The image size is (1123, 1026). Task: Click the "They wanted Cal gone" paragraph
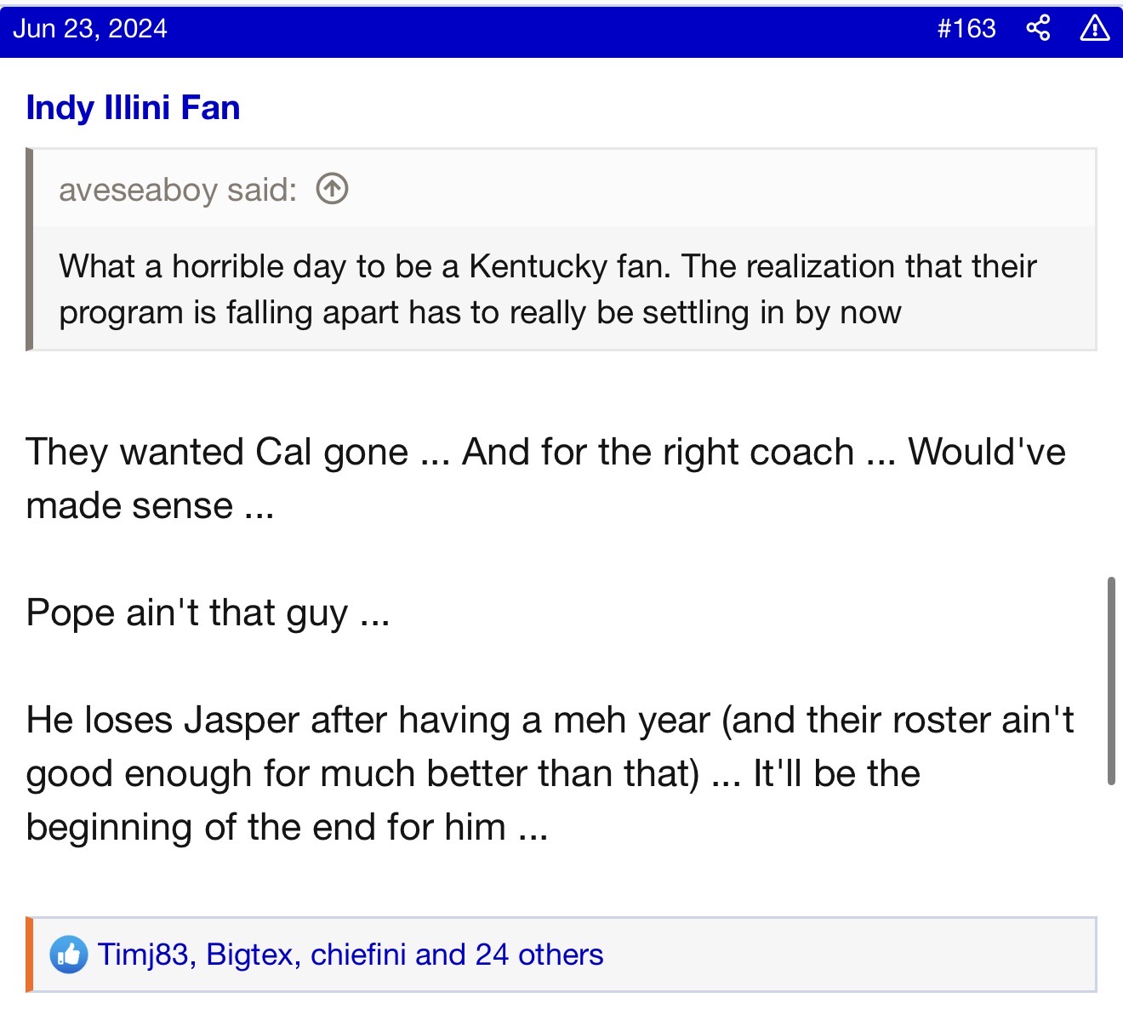click(x=544, y=478)
